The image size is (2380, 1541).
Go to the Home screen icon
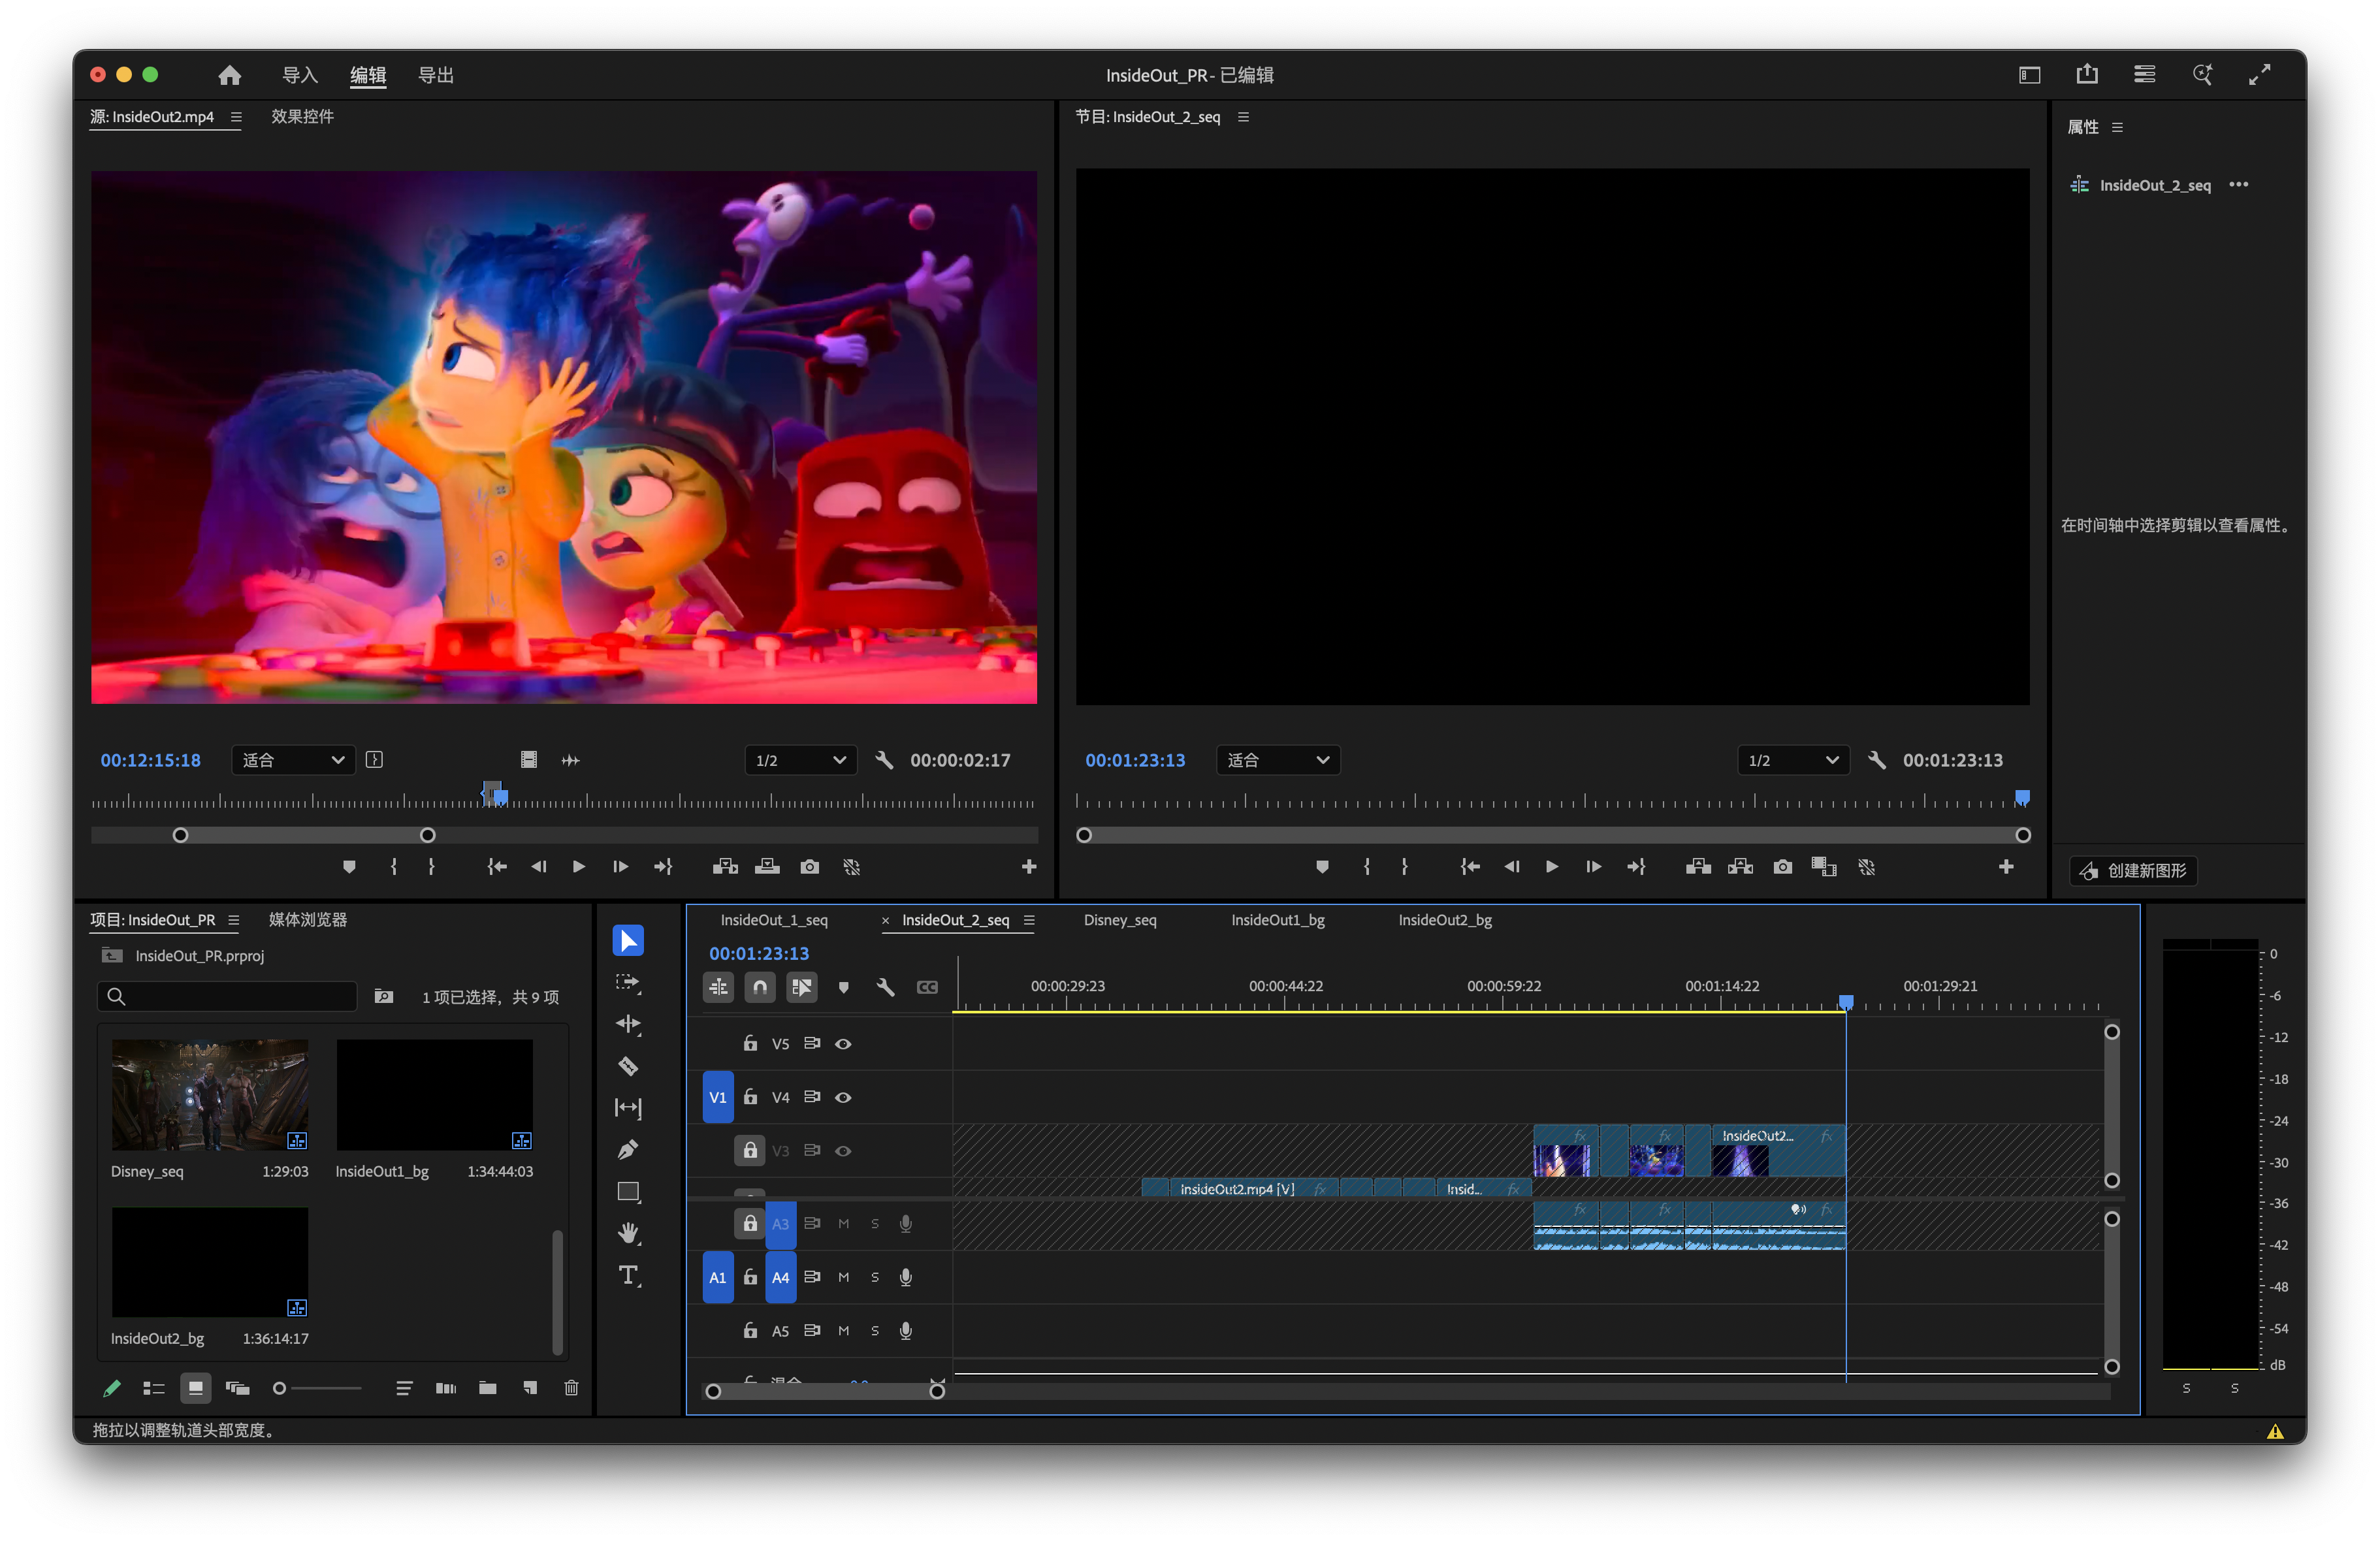point(230,75)
